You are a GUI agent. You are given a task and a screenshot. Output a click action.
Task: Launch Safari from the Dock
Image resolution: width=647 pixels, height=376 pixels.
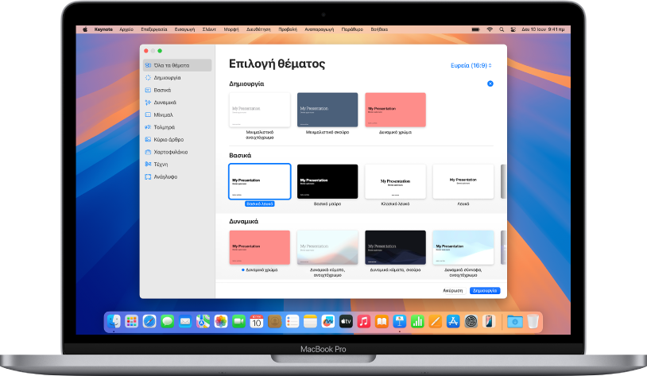click(149, 321)
